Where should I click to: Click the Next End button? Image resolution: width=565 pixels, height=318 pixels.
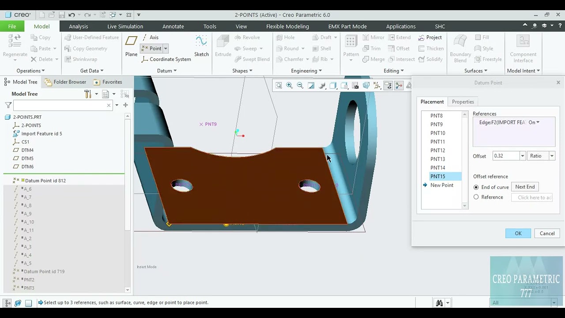pyautogui.click(x=525, y=187)
